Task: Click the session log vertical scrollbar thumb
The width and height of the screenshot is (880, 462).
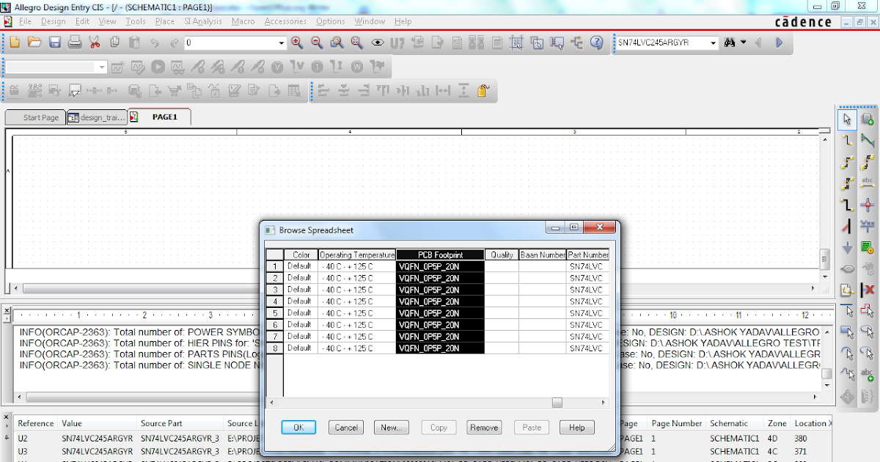Action: click(826, 374)
